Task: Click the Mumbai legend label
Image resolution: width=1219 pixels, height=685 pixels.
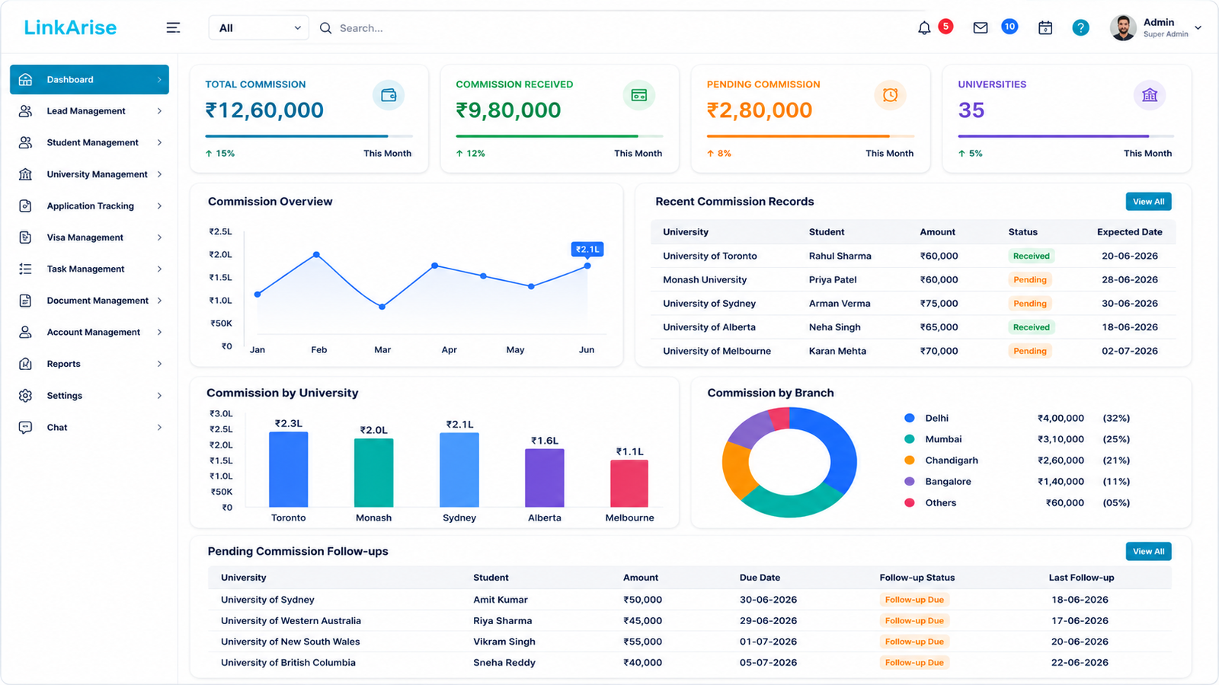Action: pyautogui.click(x=943, y=439)
